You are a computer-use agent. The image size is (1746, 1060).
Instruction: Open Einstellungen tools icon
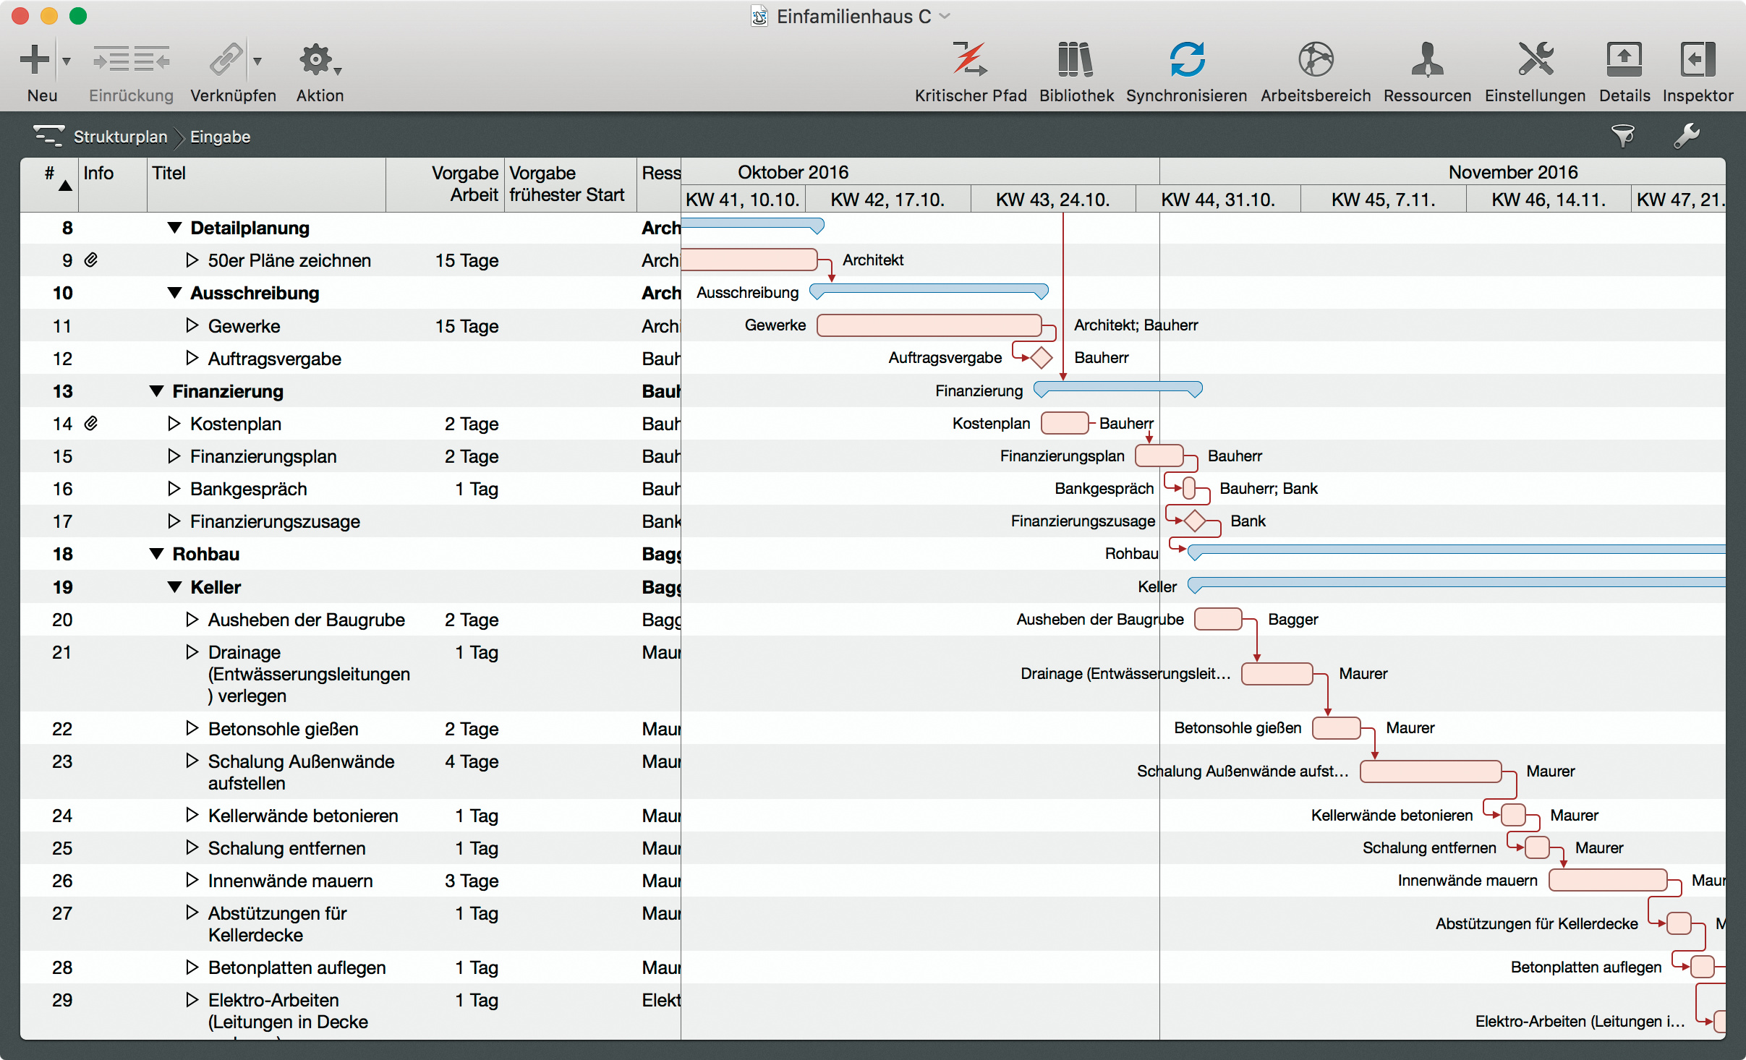pos(1535,60)
